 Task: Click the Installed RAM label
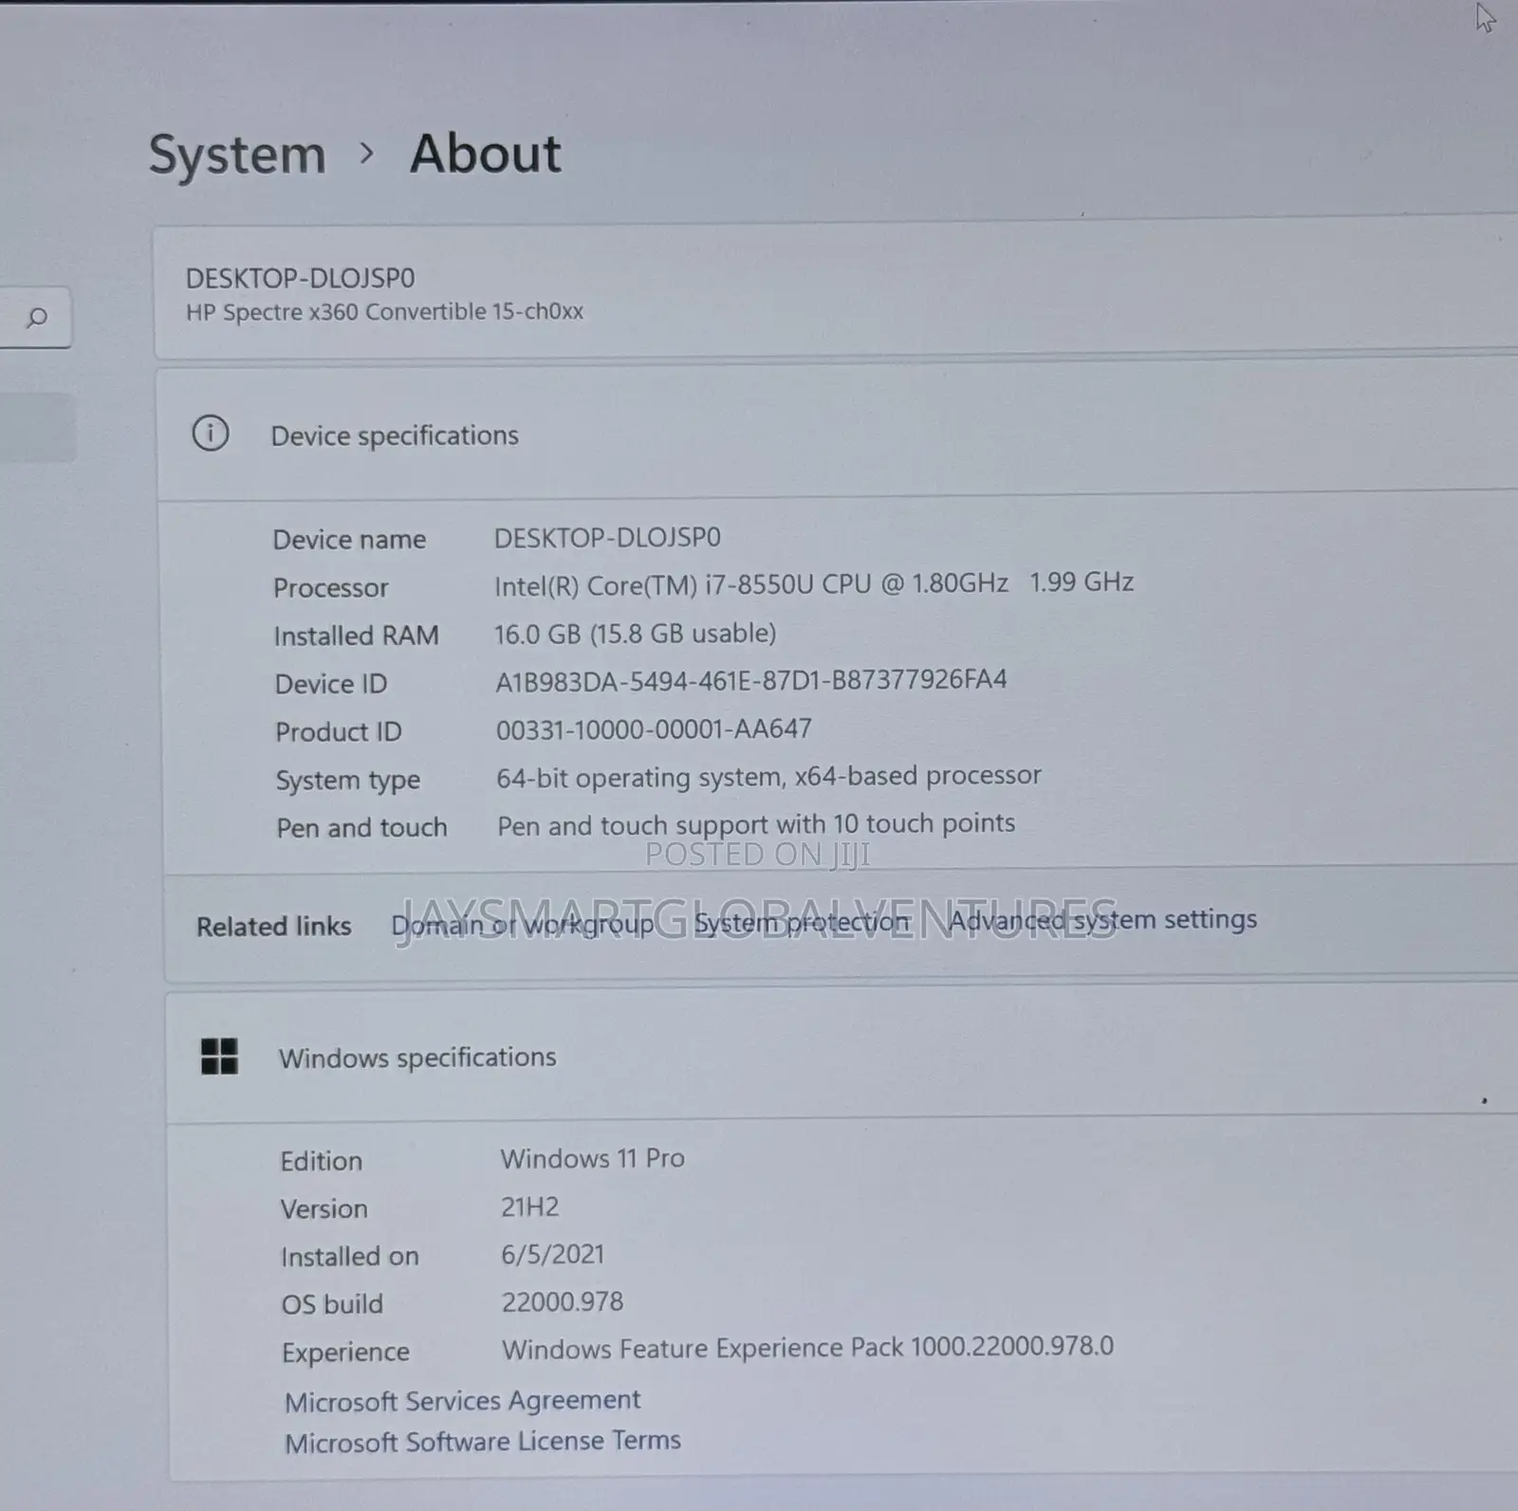[357, 636]
